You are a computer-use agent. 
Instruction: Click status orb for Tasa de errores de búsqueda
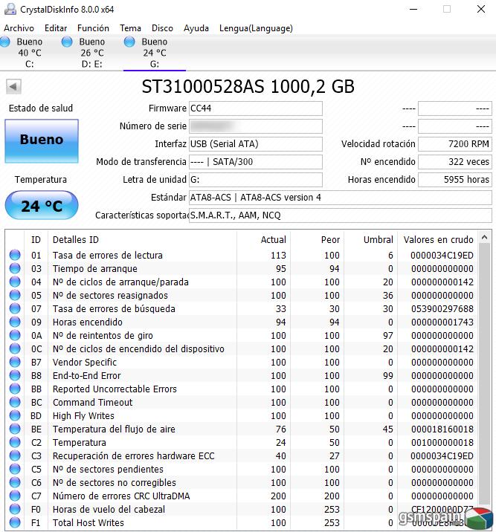[x=15, y=308]
